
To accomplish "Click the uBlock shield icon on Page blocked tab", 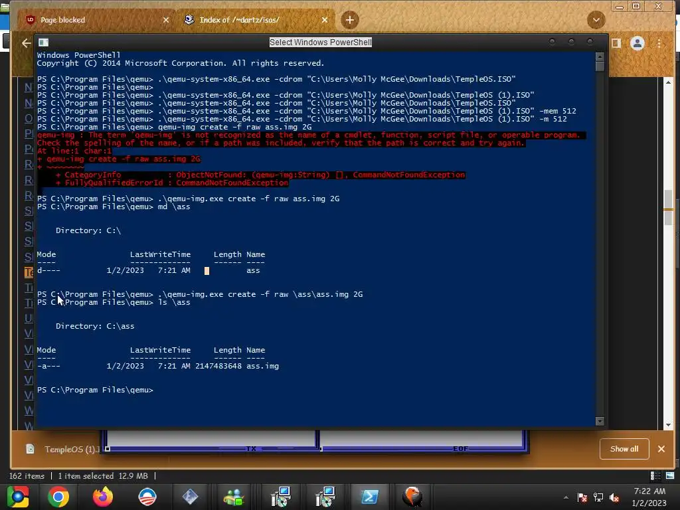I will (x=30, y=20).
